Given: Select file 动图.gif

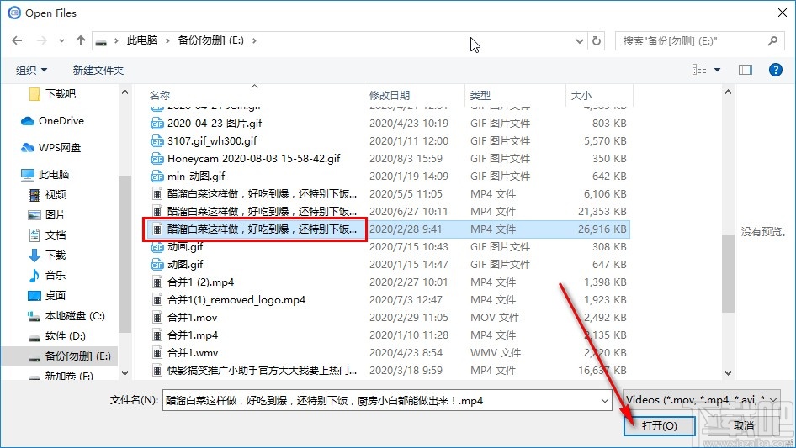Looking at the screenshot, I should coord(185,264).
